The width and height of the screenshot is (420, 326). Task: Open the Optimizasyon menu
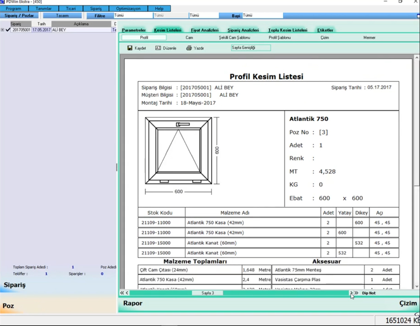[128, 9]
